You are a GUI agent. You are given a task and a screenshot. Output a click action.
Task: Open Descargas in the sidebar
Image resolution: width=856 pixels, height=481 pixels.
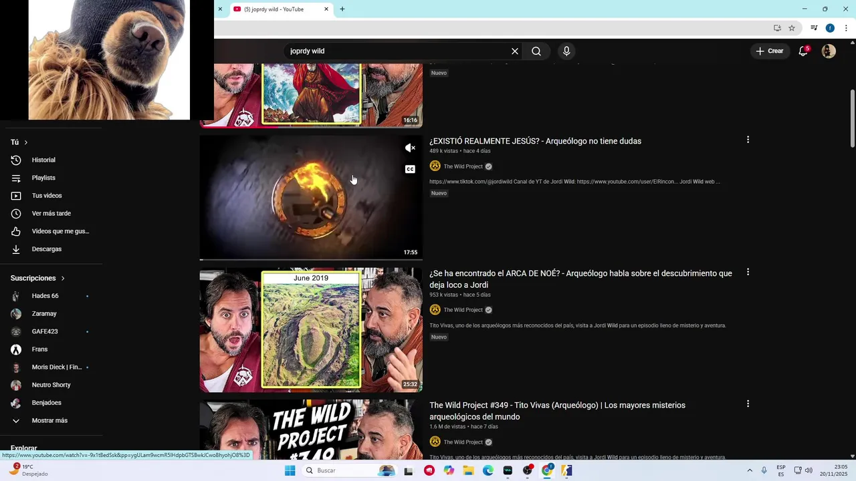tap(47, 249)
